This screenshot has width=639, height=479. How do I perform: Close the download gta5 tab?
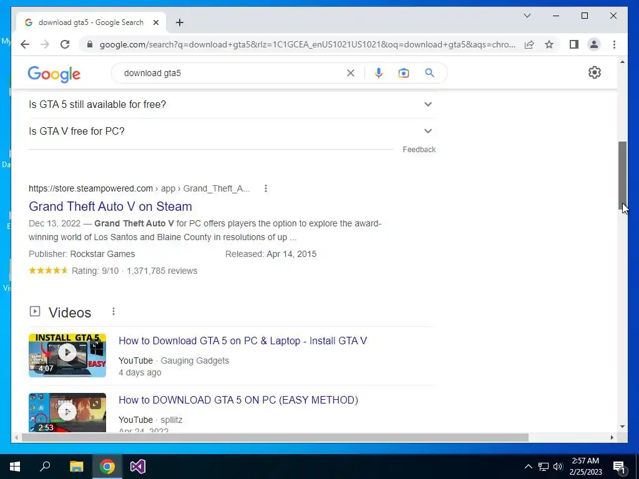155,22
